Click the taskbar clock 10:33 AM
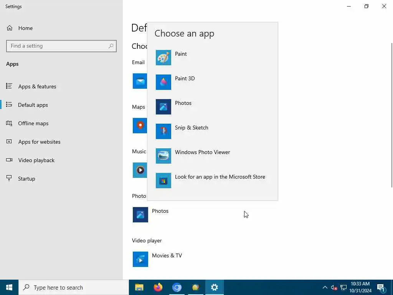This screenshot has height=295, width=393. point(360,284)
